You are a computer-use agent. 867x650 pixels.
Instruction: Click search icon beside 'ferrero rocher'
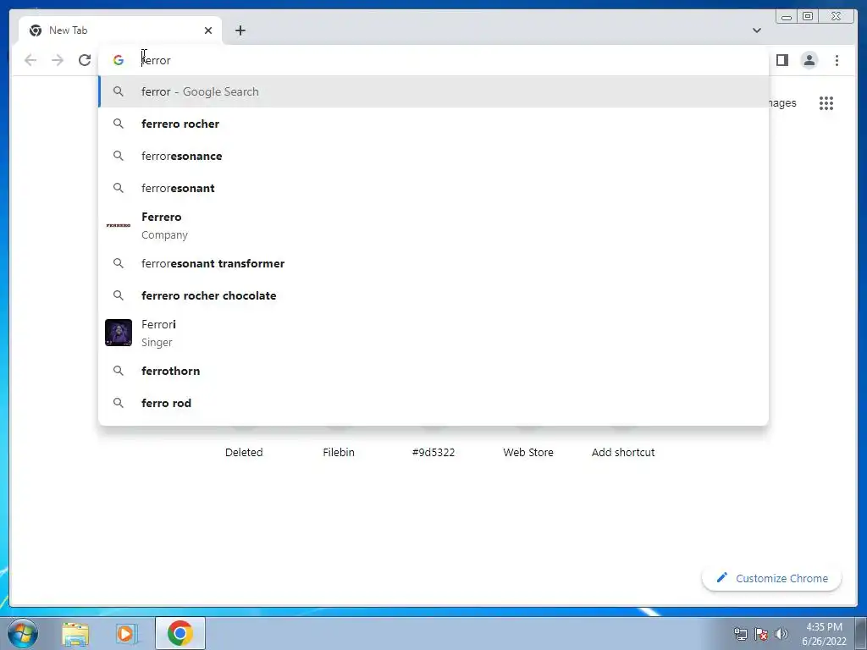119,124
